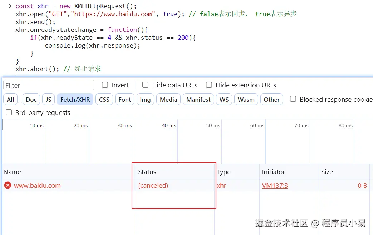
Task: Click the 80 ms timeline marker
Action: 346,125
